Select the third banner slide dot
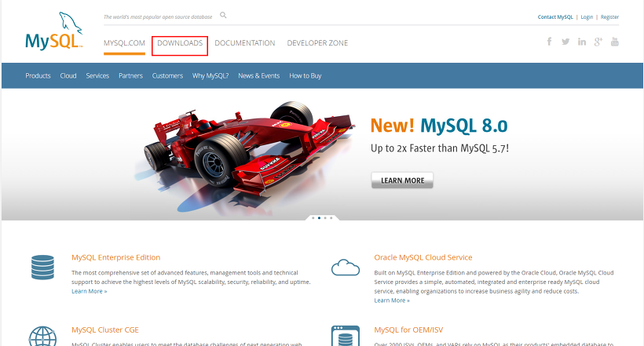 click(325, 218)
